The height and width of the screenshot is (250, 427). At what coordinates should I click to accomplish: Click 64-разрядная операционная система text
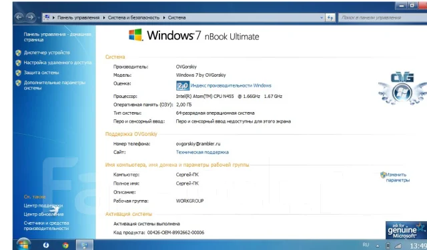pos(215,113)
